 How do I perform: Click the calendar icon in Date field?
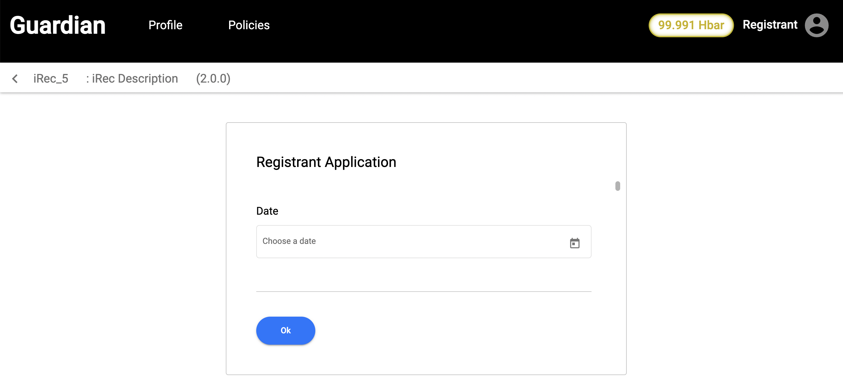point(574,243)
